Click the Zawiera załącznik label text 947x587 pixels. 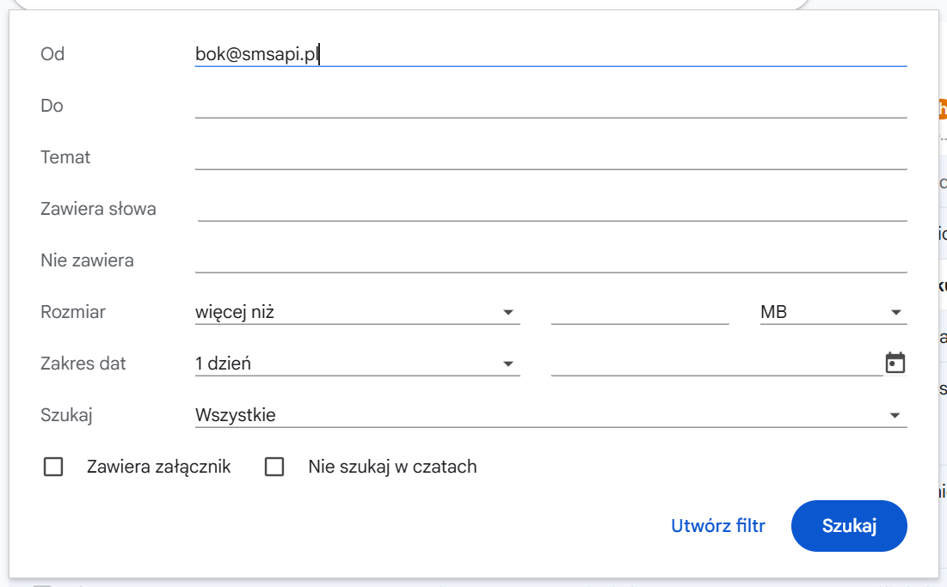pos(159,467)
